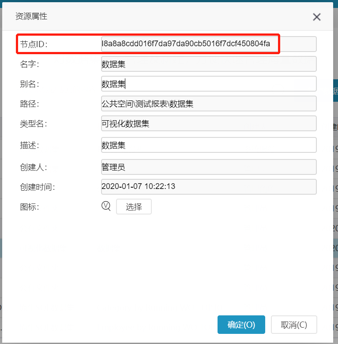Click the 路径 label
338x344 pixels.
coord(30,104)
